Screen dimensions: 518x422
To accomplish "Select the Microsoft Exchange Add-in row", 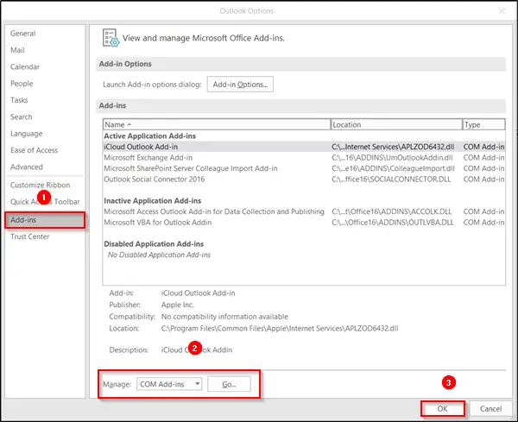I will coord(304,158).
